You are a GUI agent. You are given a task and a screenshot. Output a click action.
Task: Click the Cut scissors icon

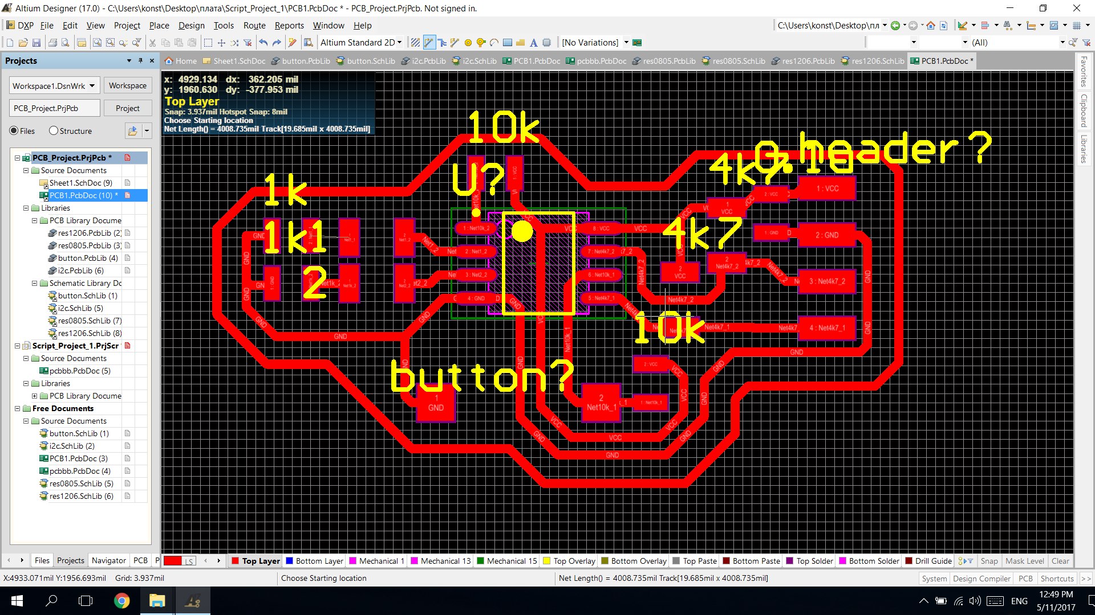click(x=152, y=43)
